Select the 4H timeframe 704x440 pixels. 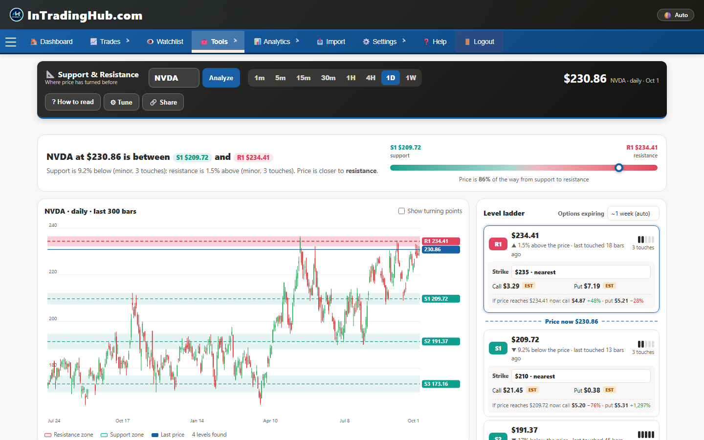(371, 78)
